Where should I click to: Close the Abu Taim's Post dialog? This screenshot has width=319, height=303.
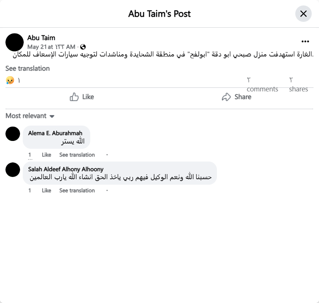pos(303,14)
